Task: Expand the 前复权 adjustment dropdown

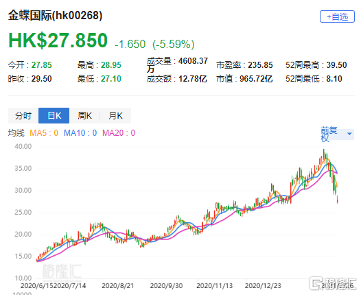Action: coord(337,134)
